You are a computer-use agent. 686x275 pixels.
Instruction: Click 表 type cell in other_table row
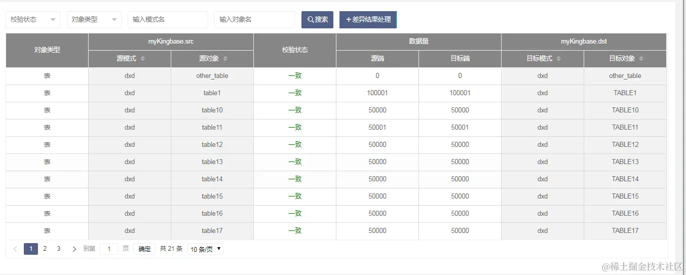coord(47,76)
